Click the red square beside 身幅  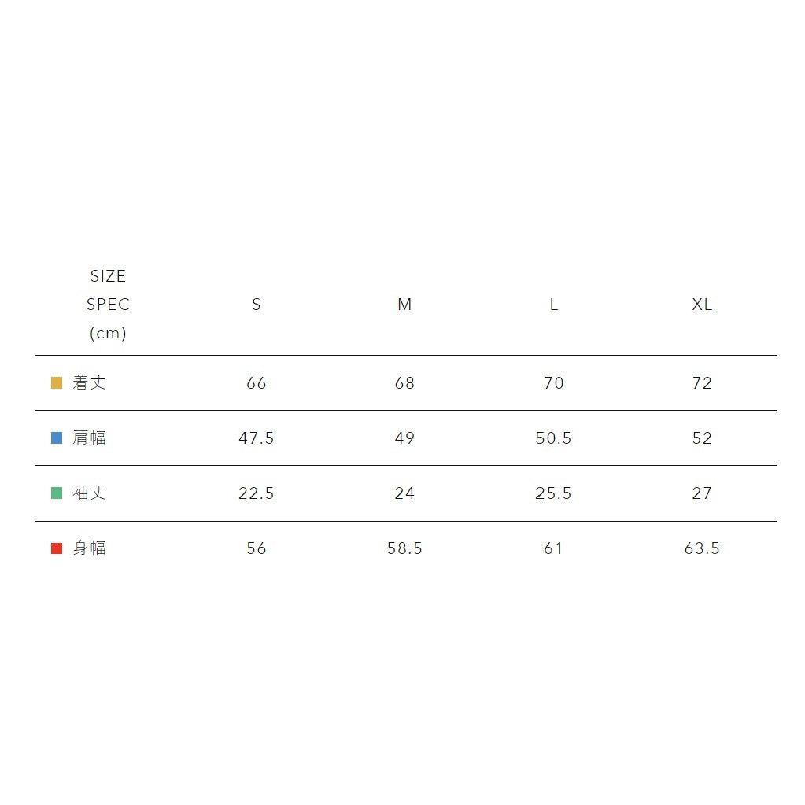point(57,548)
